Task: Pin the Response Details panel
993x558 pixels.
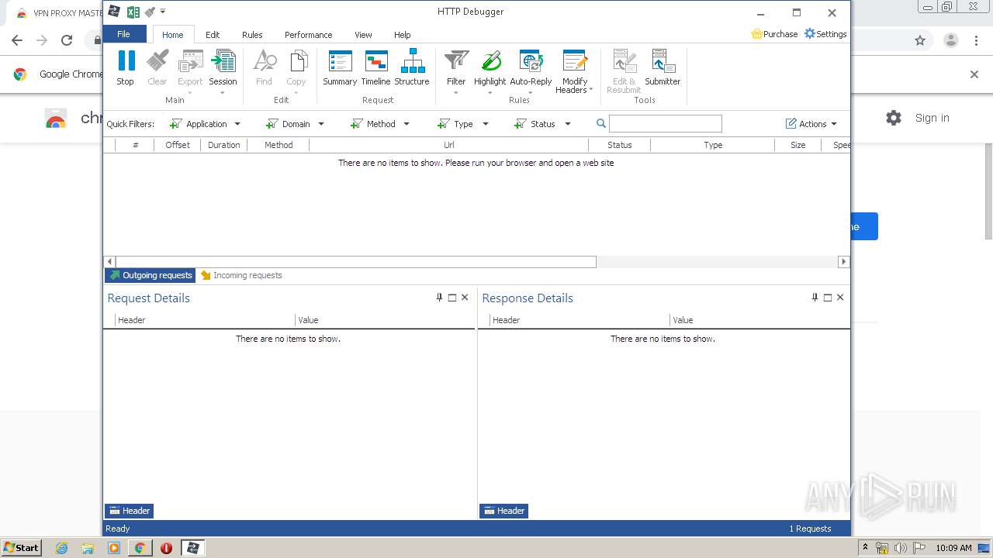Action: click(815, 298)
